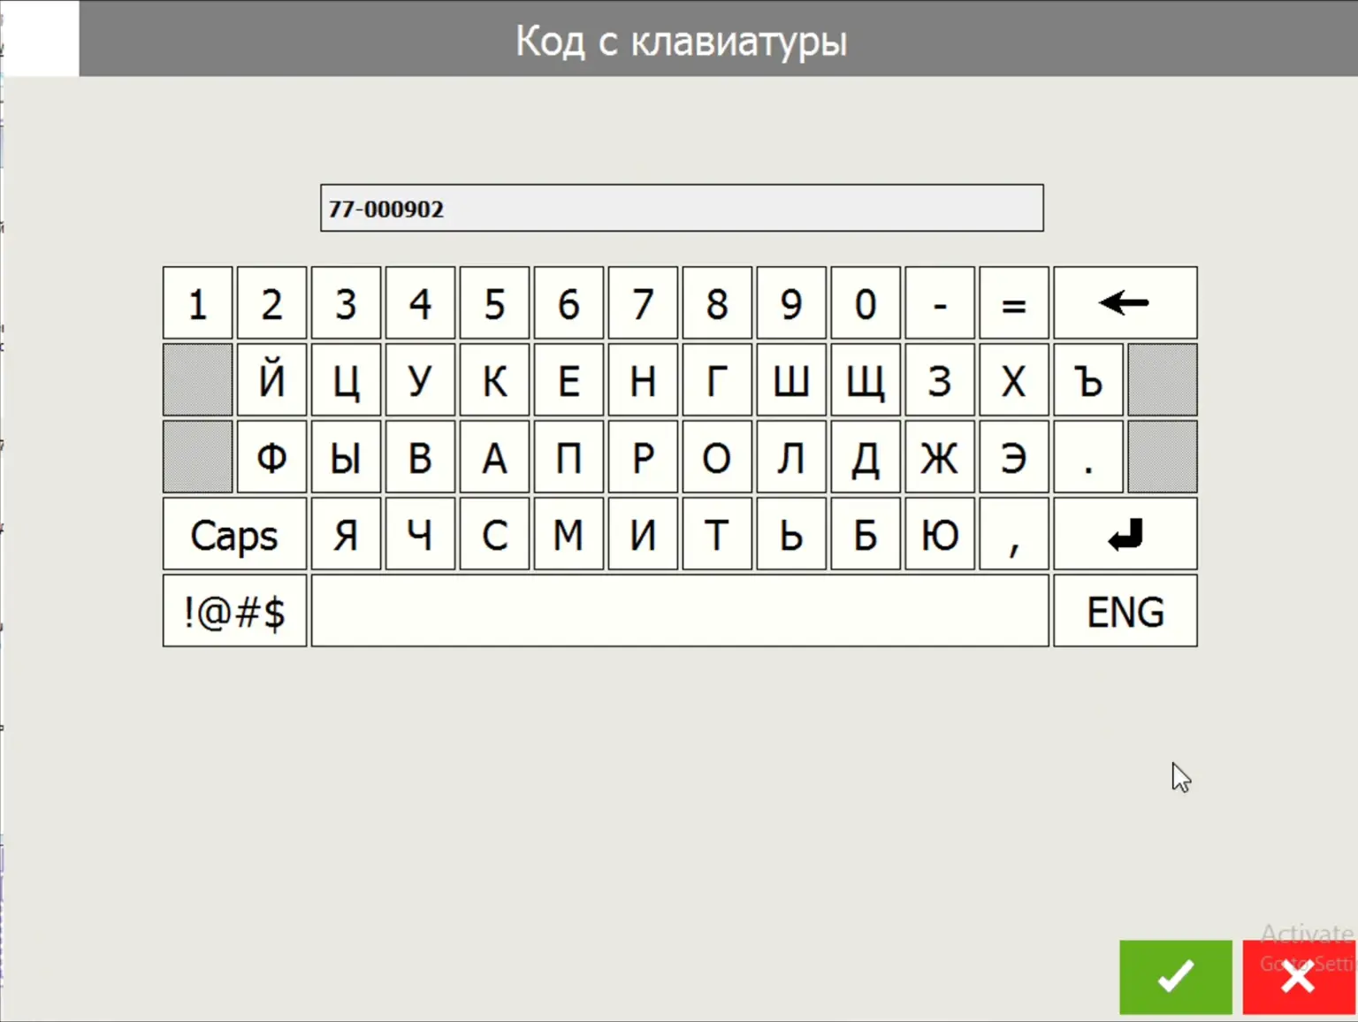The image size is (1358, 1022).
Task: Tap the letter О key
Action: pos(717,457)
